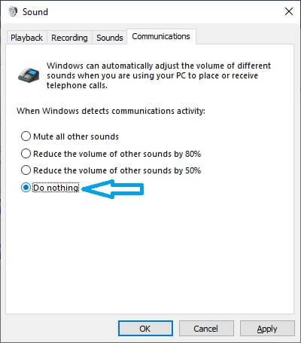301x343 pixels.
Task: Click the 'When Windows detects communications activity' label
Action: click(x=111, y=111)
